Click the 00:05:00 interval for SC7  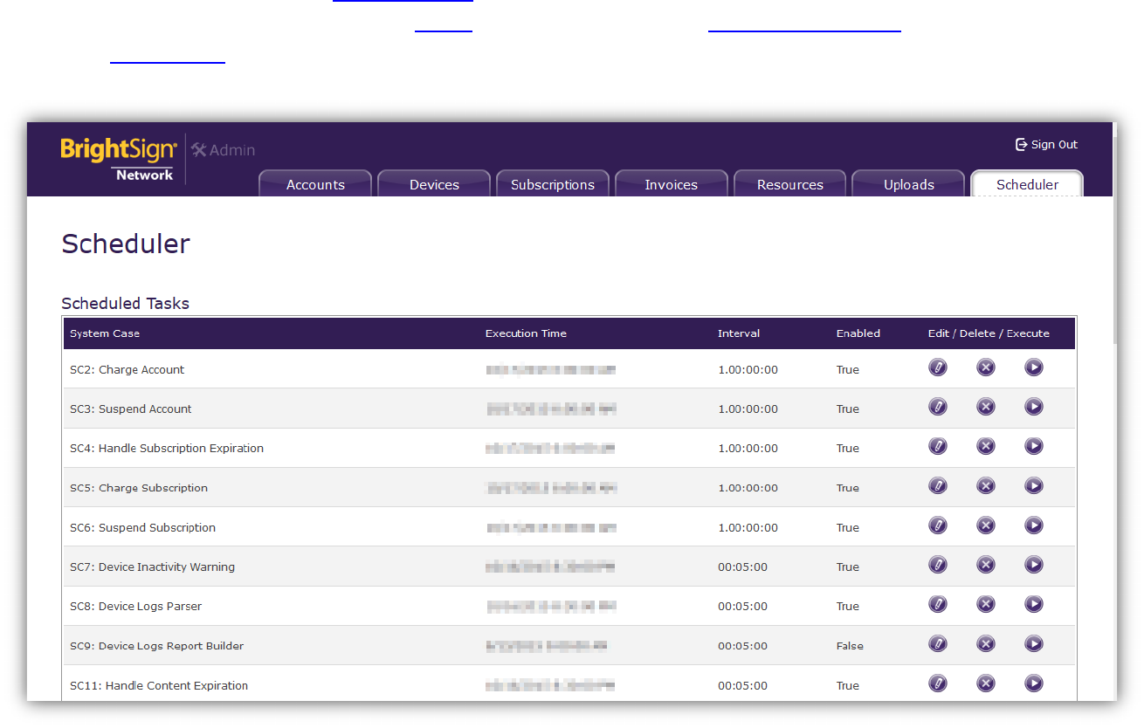pos(743,567)
